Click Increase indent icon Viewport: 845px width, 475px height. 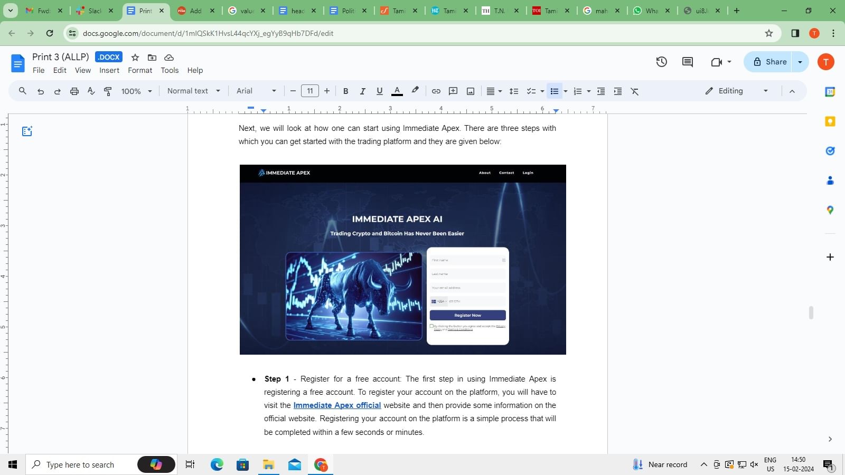[x=617, y=91]
